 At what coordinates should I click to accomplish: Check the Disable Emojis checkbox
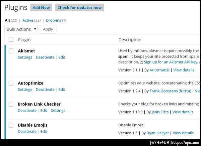[x=11, y=125]
